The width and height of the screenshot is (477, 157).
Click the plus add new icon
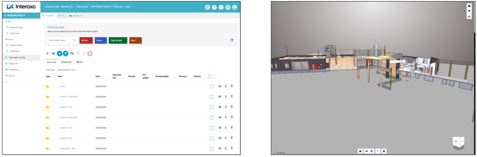[x=47, y=53]
